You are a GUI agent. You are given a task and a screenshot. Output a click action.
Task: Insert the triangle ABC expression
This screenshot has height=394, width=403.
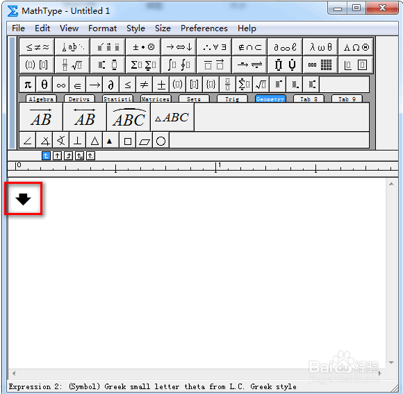click(x=172, y=117)
